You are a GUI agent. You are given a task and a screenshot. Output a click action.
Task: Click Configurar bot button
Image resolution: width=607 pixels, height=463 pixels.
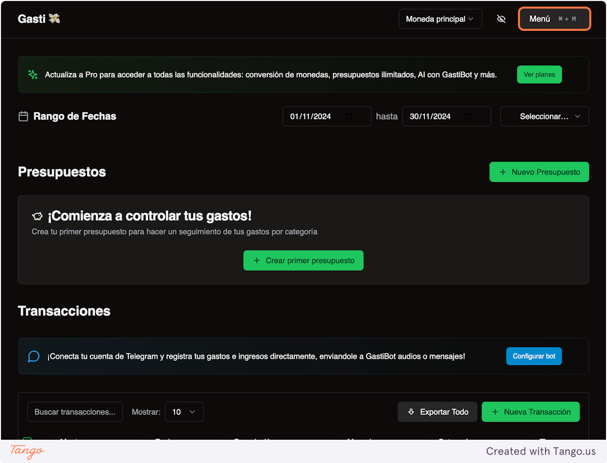(534, 356)
